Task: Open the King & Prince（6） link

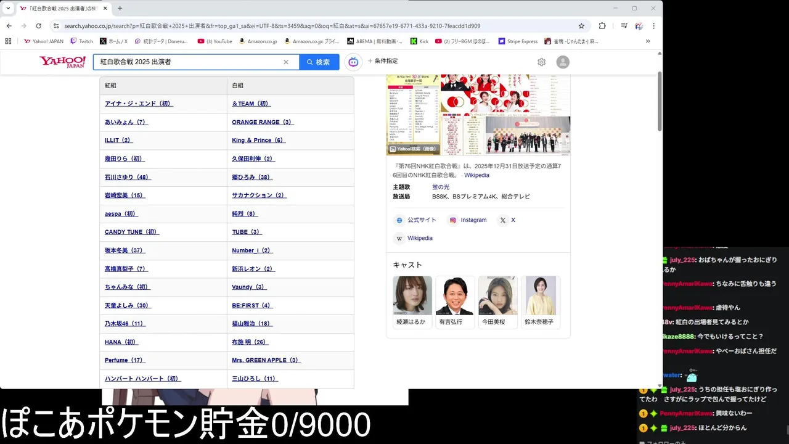Action: point(258,141)
